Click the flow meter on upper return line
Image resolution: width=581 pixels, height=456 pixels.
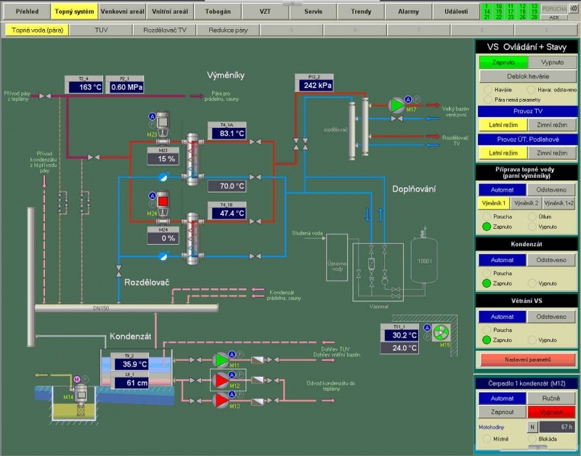coord(163,176)
